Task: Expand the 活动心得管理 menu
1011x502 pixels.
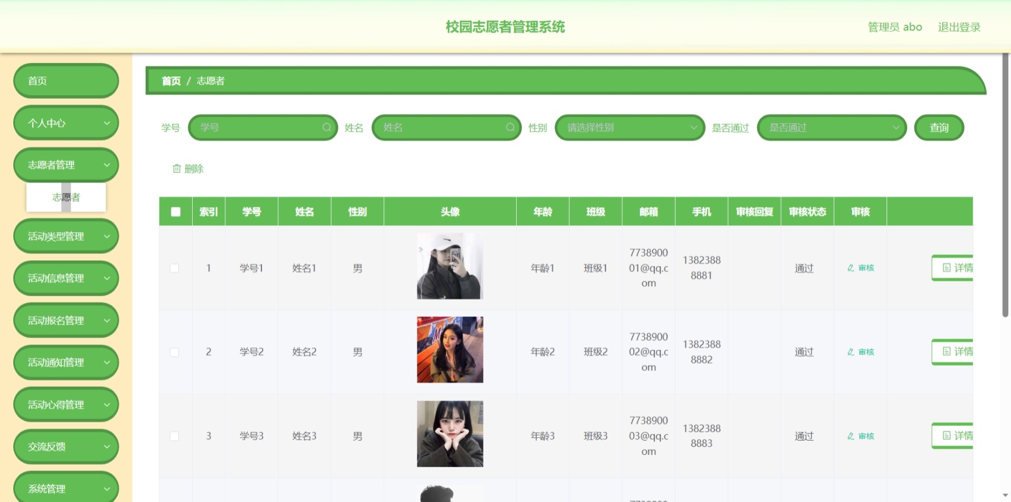Action: (x=66, y=405)
